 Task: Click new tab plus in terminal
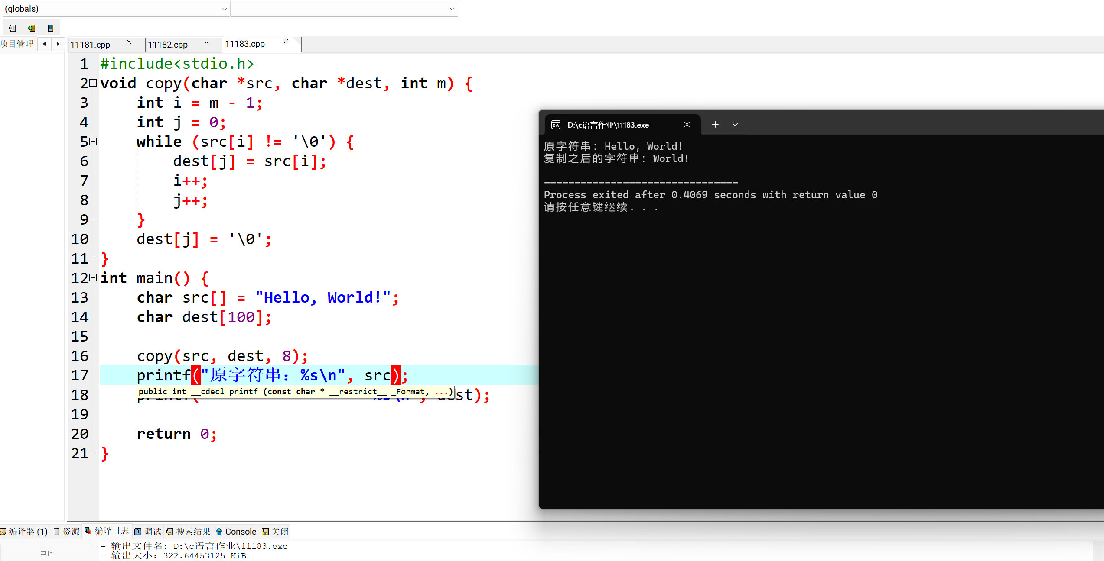[x=715, y=125]
